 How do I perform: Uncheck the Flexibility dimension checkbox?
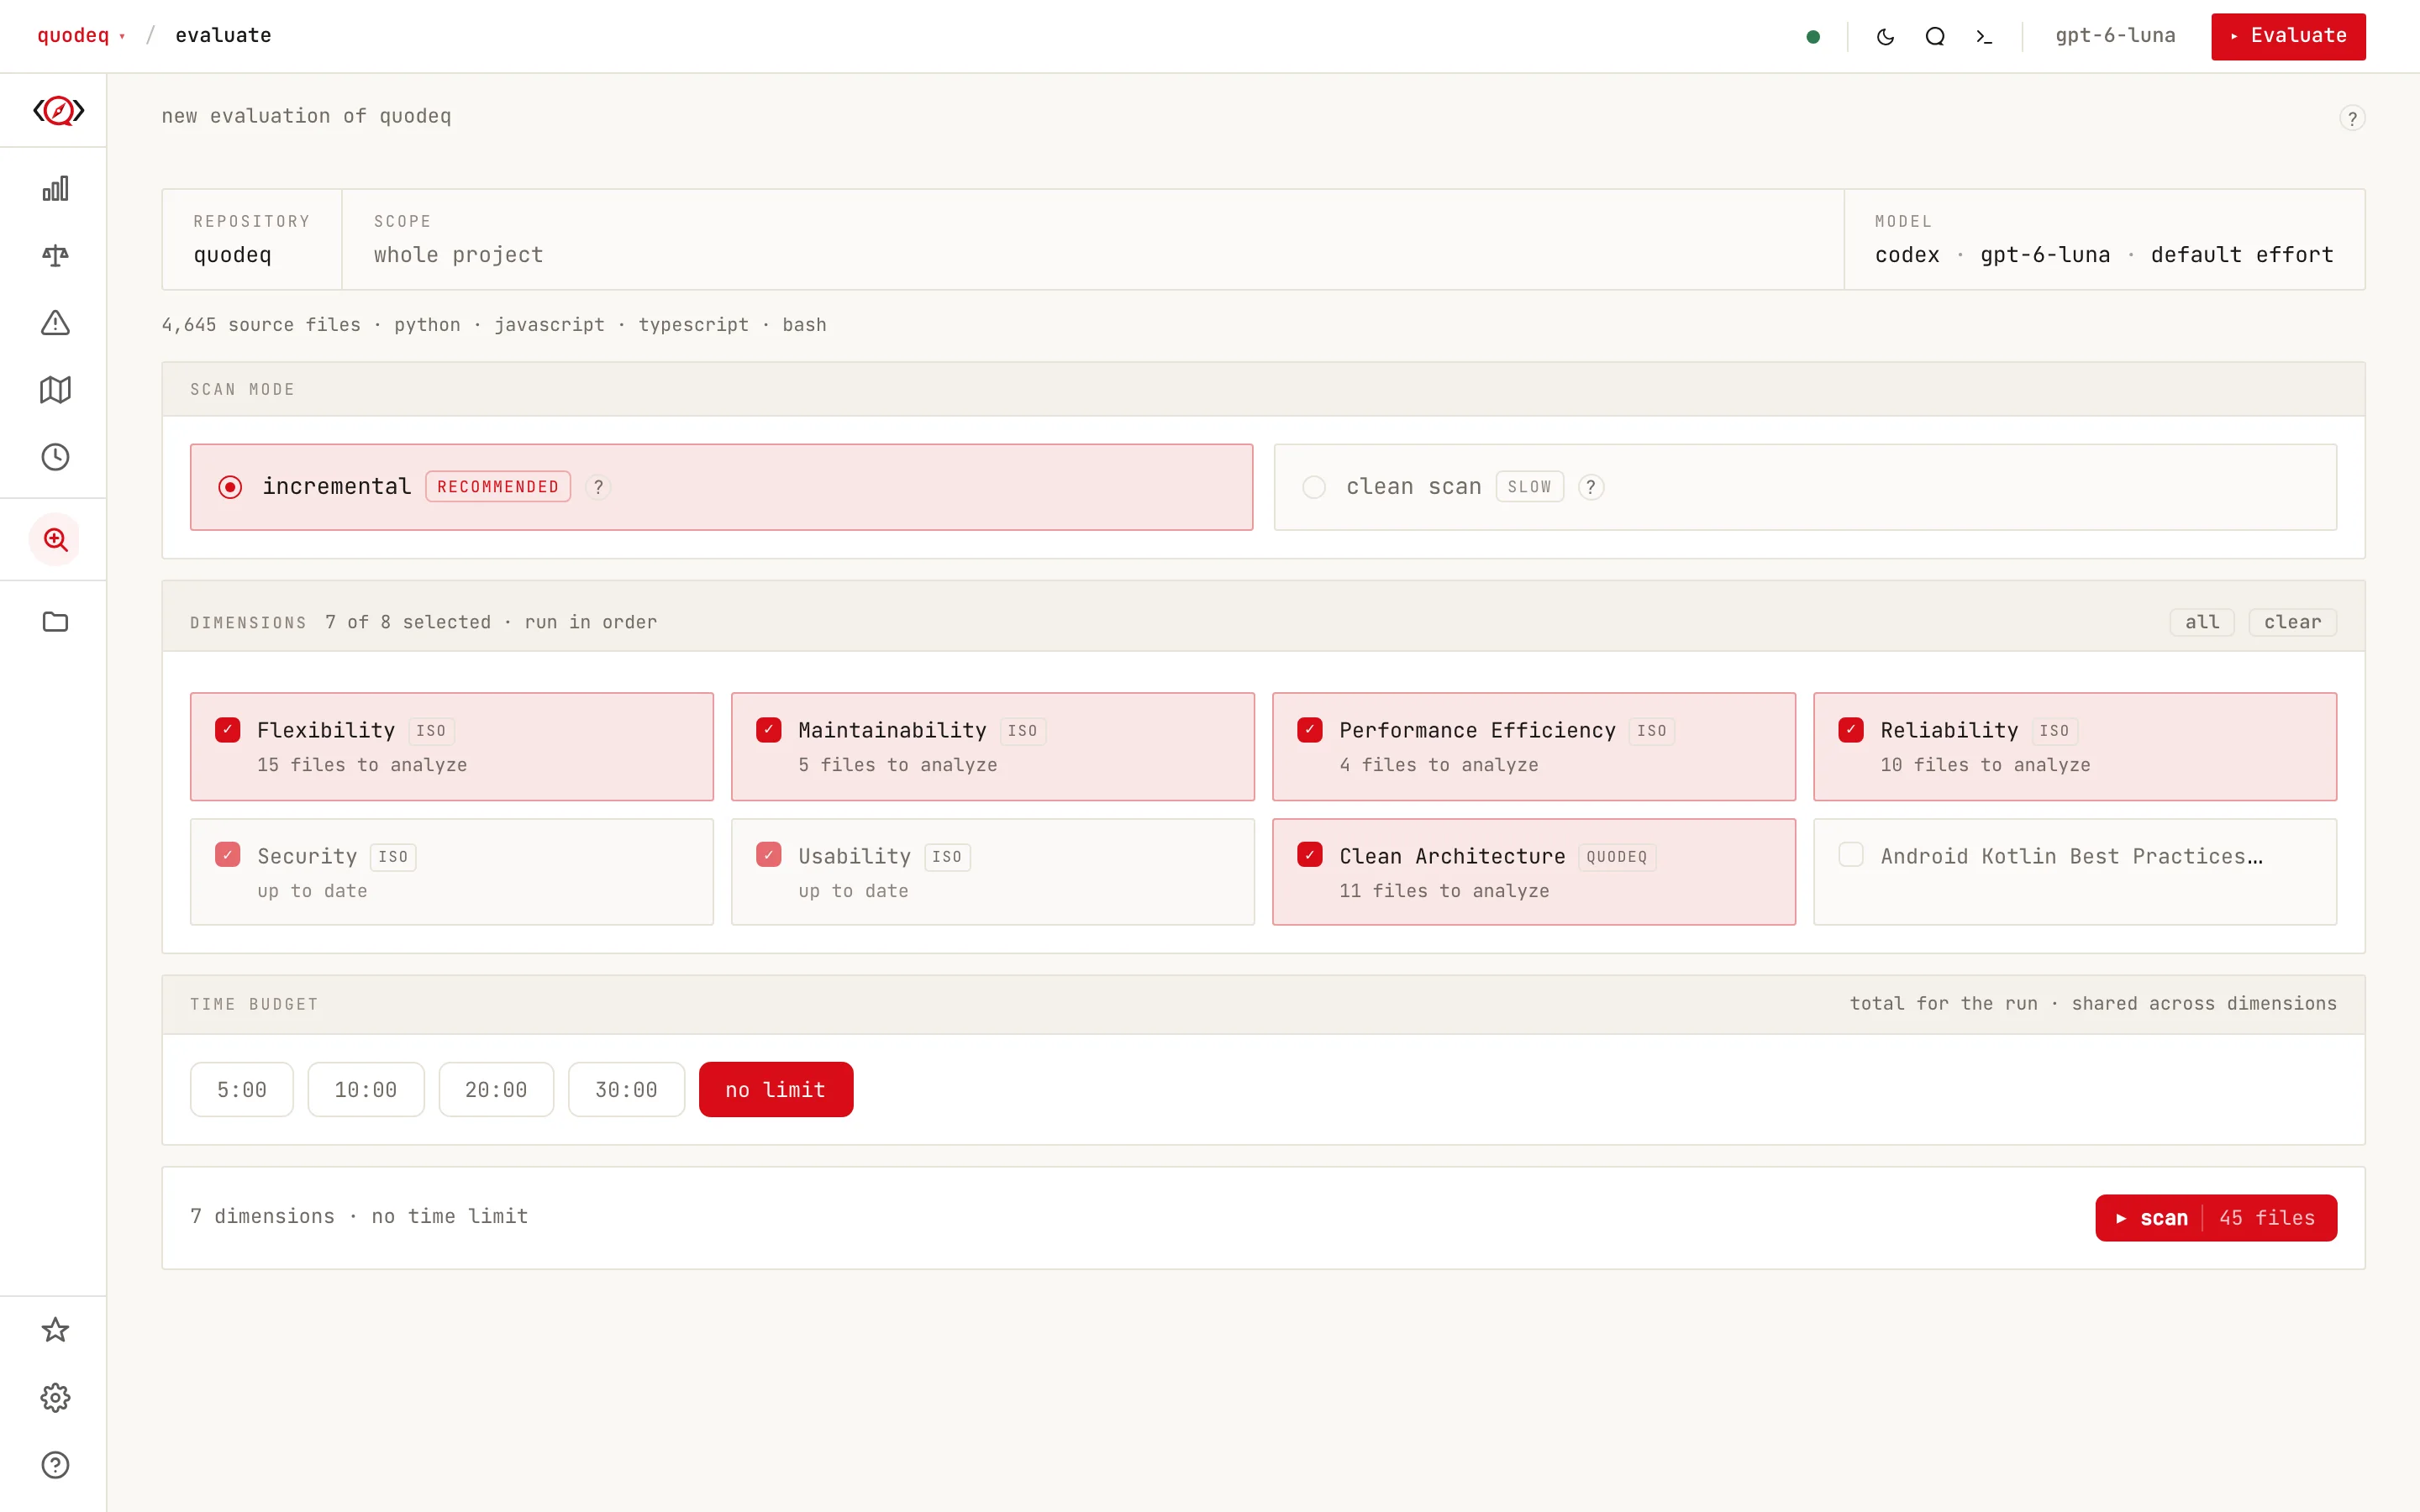(x=228, y=729)
